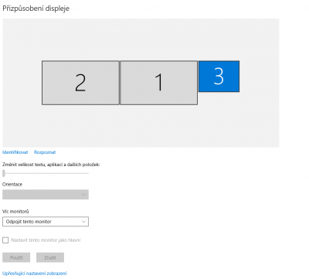Select the monitor 1 rectangle
The width and height of the screenshot is (309, 279).
coord(159,83)
